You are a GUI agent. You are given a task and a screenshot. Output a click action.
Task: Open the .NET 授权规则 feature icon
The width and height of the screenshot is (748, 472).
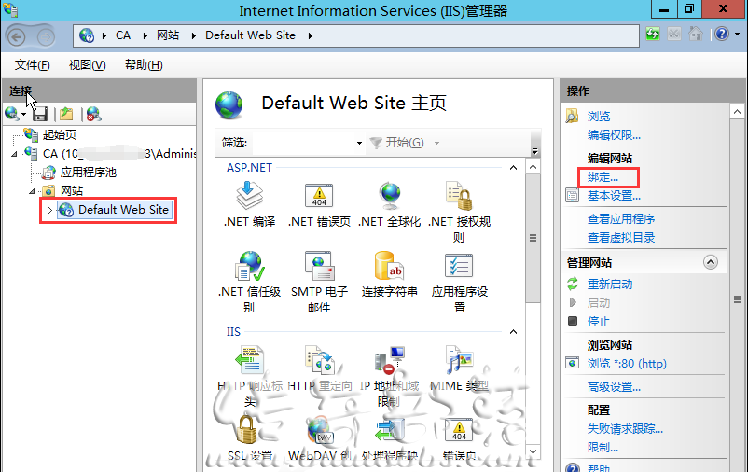pyautogui.click(x=459, y=196)
